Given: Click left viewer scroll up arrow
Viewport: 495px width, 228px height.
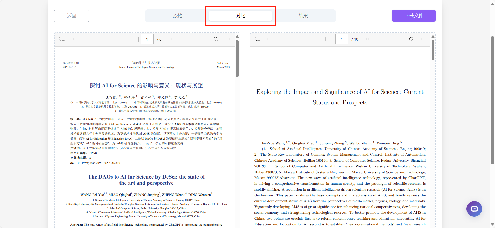Looking at the screenshot, I should coord(237,37).
